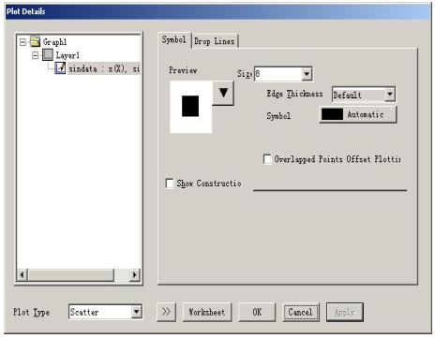Click the tree horizontal scrollbar thumb
Image resolution: width=435 pixels, height=338 pixels.
click(71, 275)
